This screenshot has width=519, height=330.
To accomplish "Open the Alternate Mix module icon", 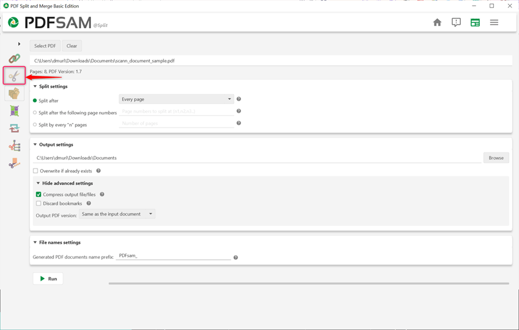I will click(x=14, y=111).
